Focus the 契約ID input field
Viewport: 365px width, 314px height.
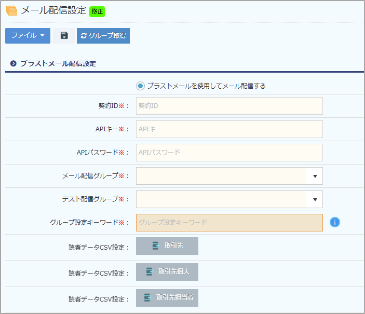229,106
